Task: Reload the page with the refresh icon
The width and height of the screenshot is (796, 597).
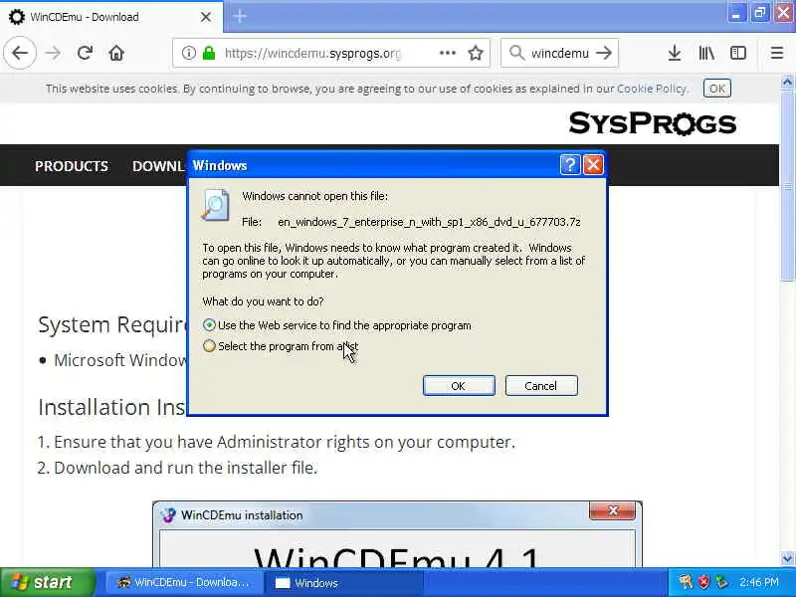Action: (x=85, y=53)
